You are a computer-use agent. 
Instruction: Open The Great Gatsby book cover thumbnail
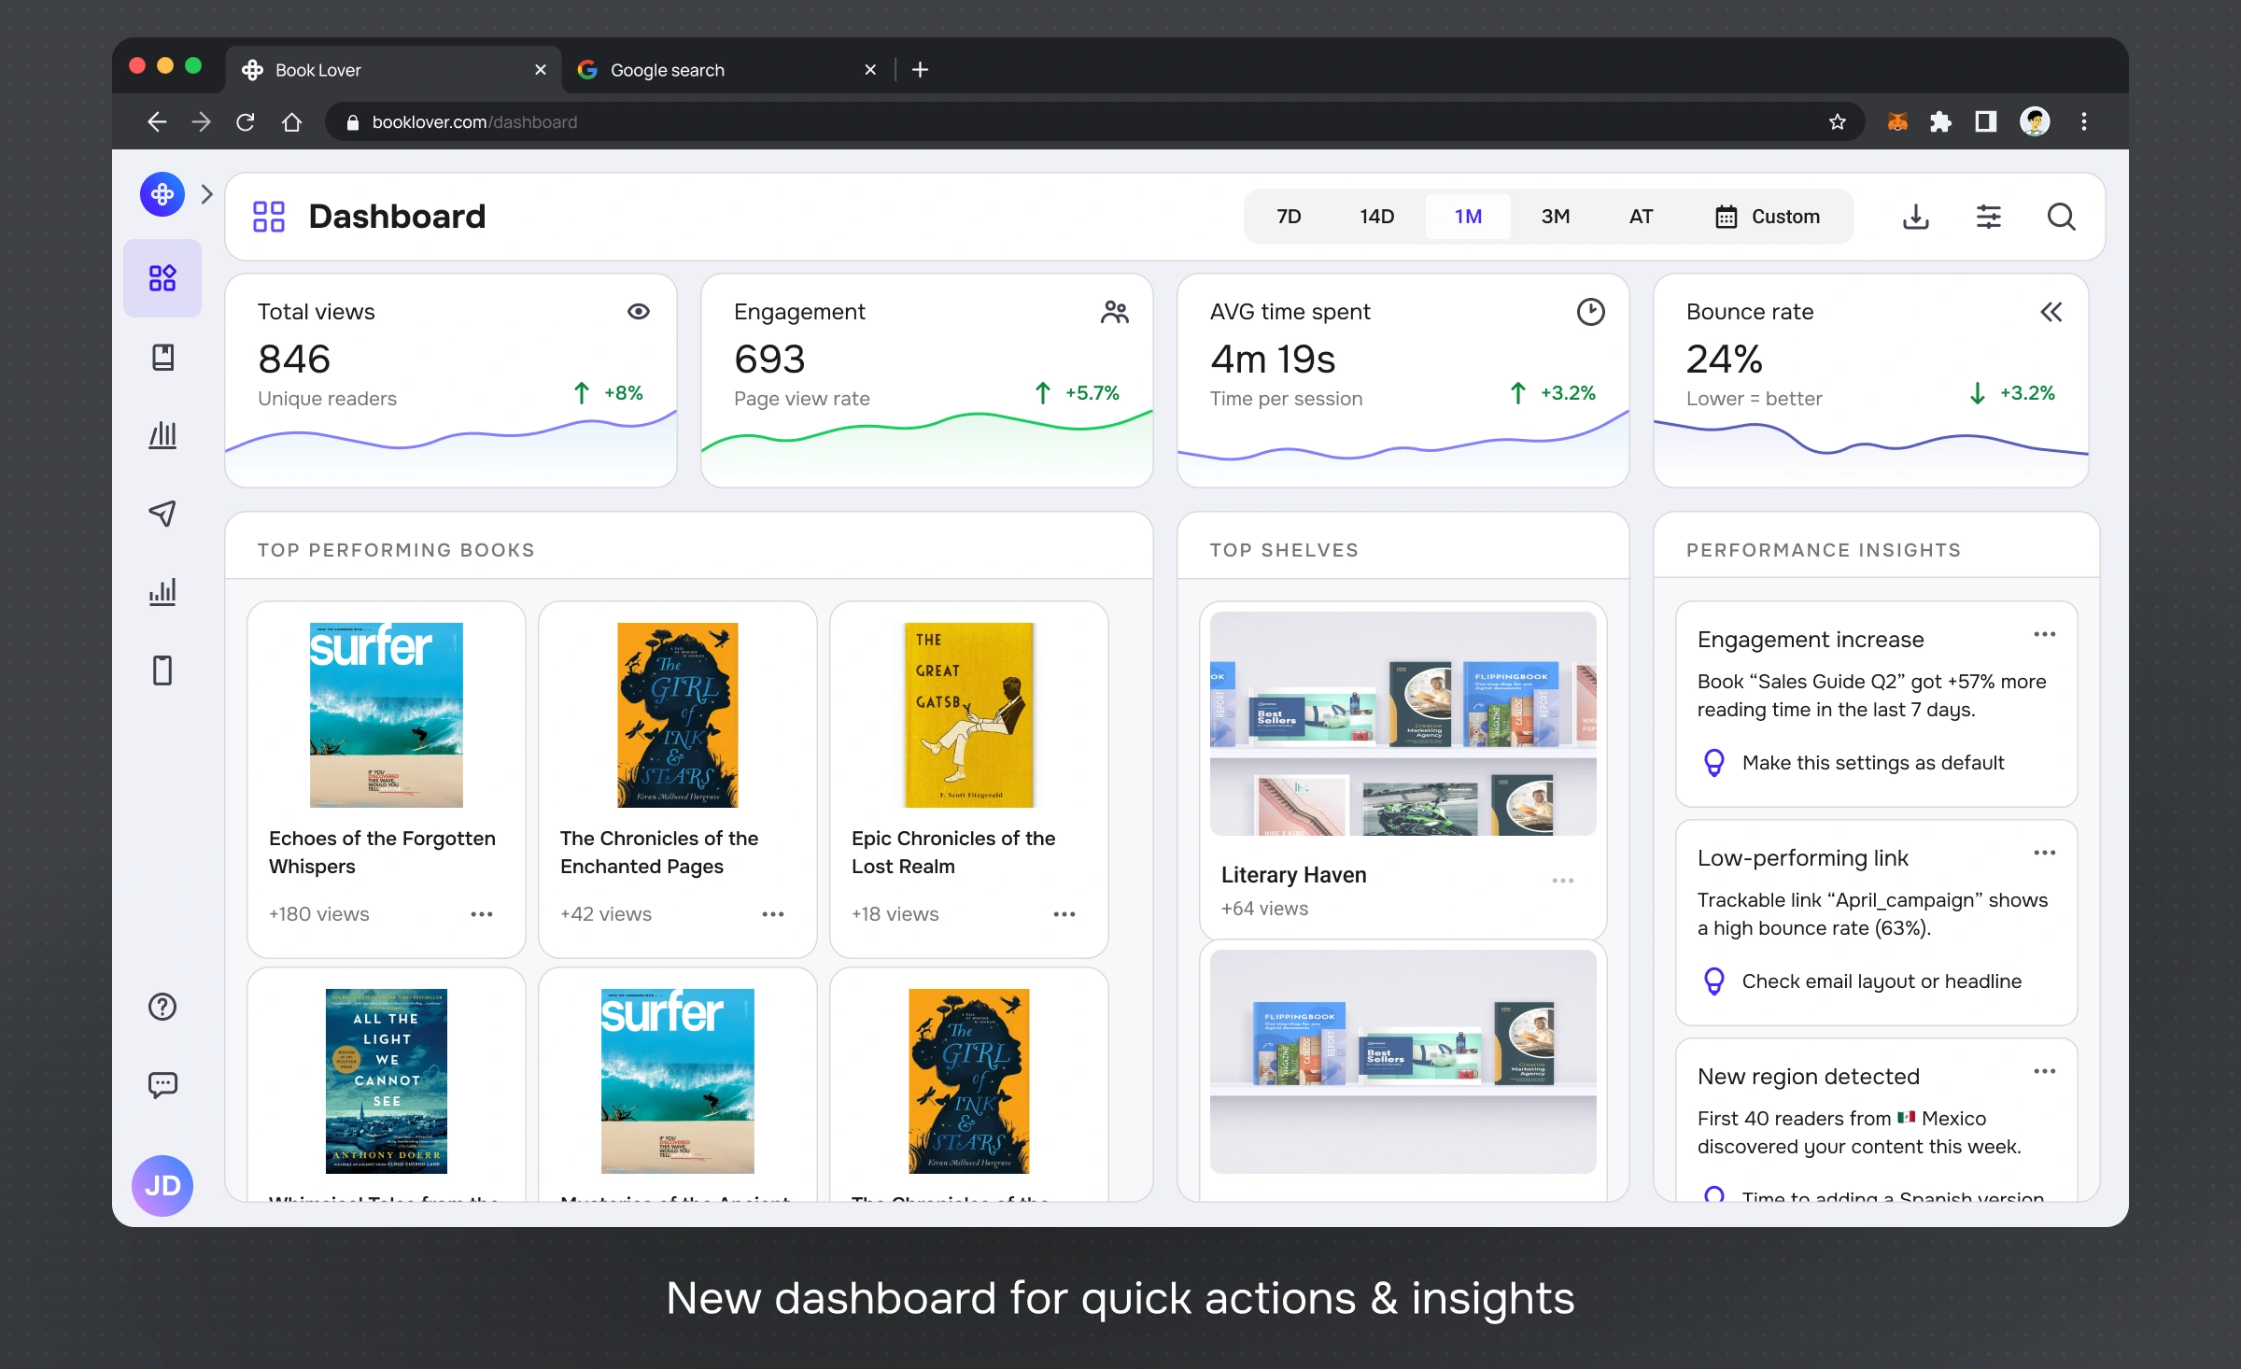968,714
